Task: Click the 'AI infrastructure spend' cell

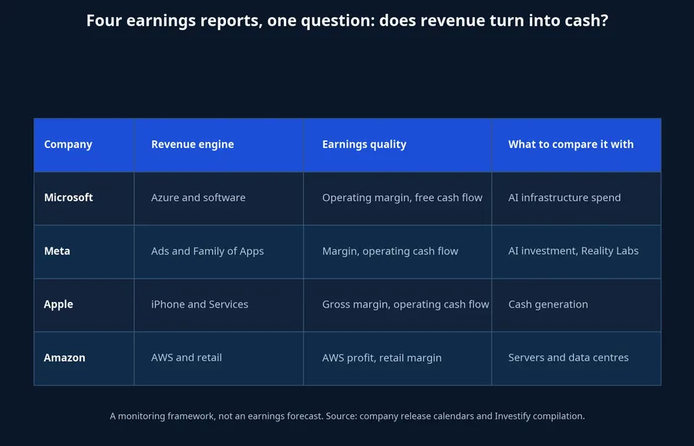Action: 576,199
